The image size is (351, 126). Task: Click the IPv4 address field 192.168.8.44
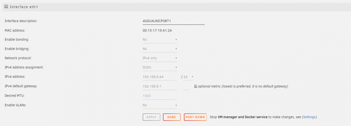160,77
